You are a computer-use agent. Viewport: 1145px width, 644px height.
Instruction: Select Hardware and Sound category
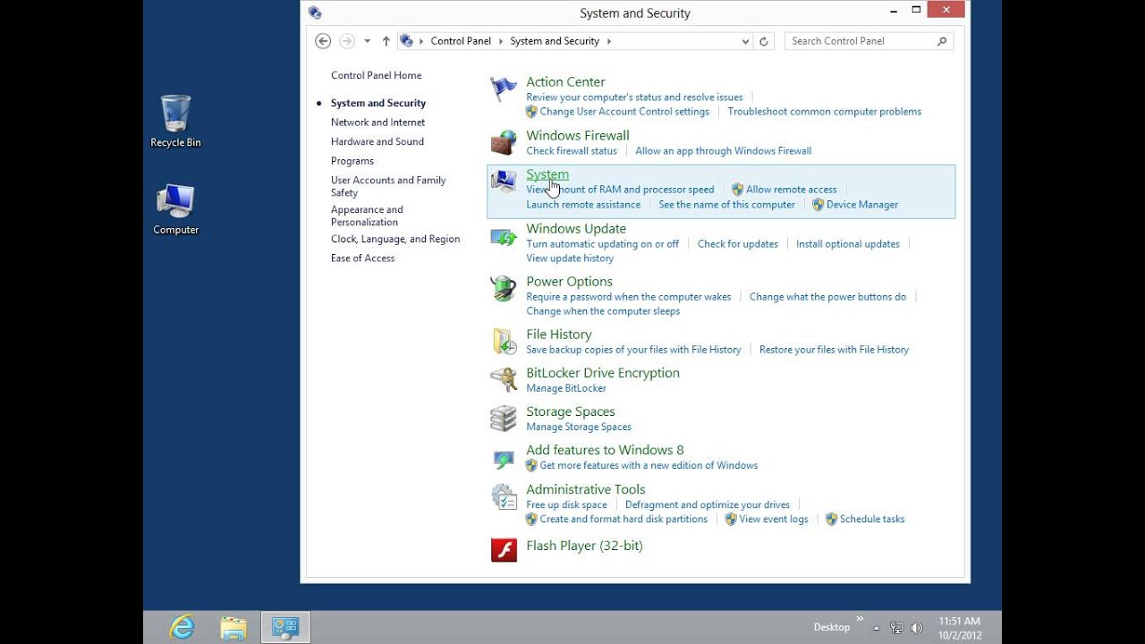[x=377, y=141]
